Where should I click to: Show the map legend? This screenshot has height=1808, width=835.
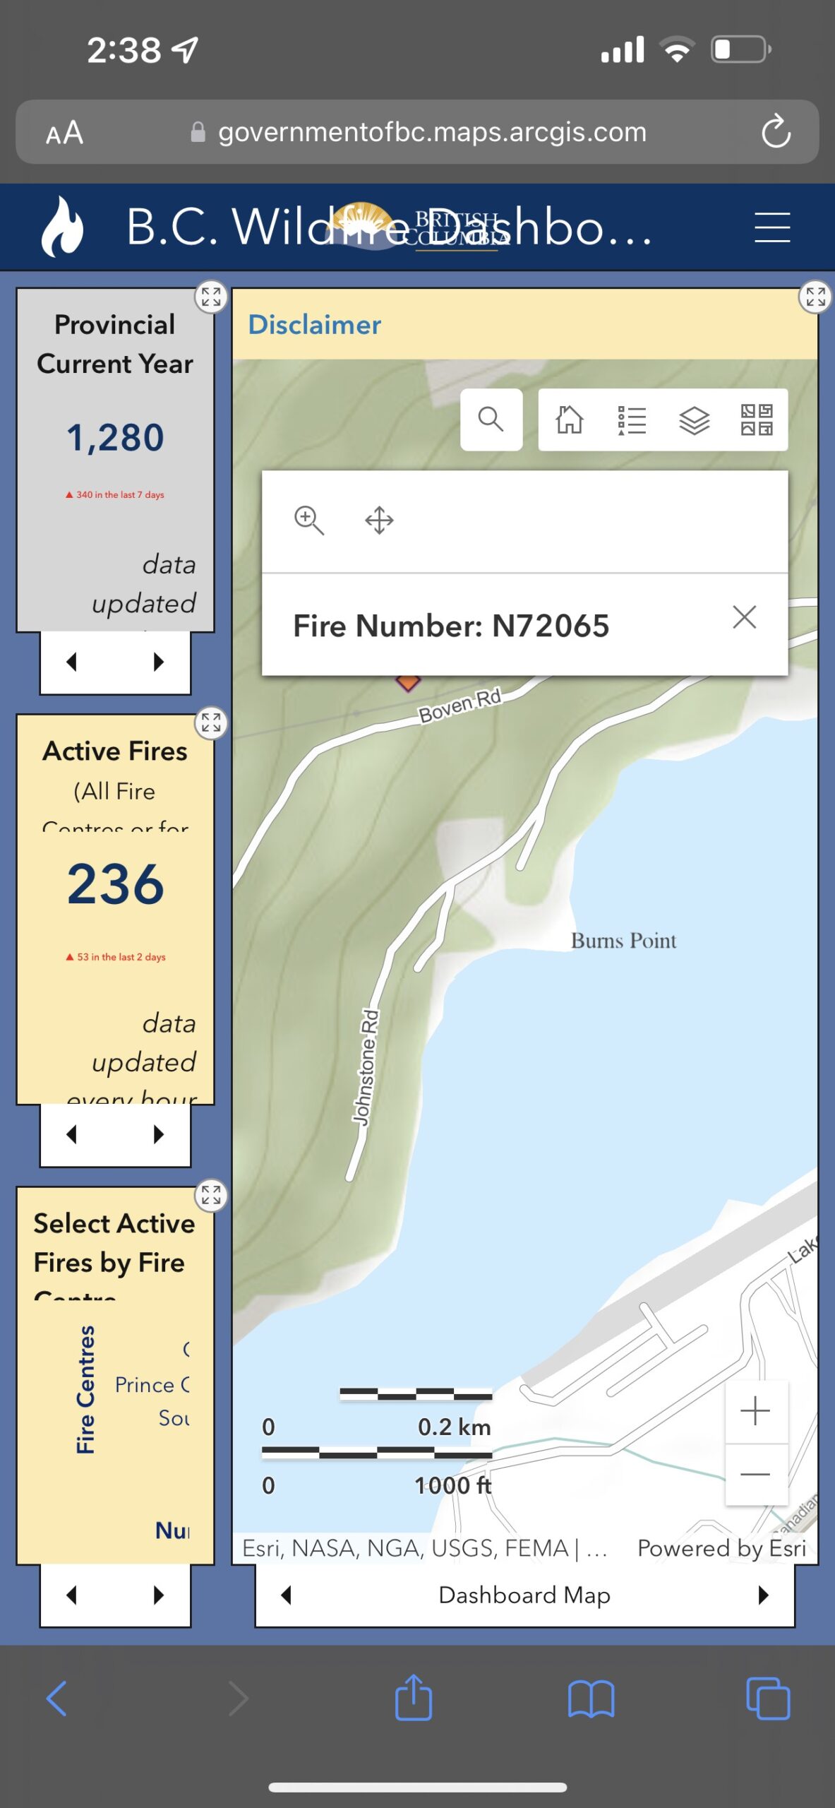tap(631, 420)
